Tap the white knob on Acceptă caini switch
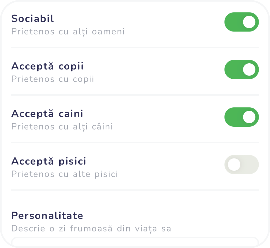 249,117
